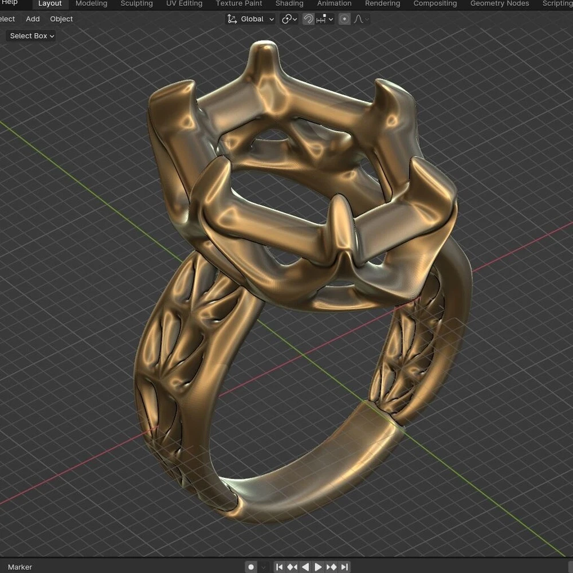Toggle snapping with the magnet icon
573x573 pixels.
(x=308, y=19)
